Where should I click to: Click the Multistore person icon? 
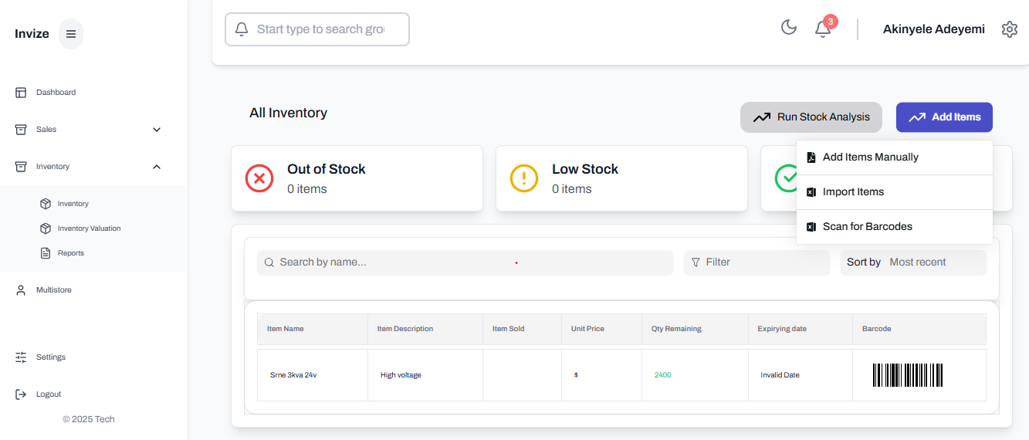click(x=21, y=290)
